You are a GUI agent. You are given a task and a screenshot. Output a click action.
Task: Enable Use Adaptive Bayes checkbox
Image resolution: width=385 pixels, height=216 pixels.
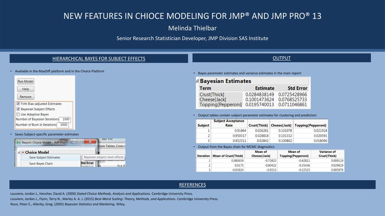click(18, 114)
